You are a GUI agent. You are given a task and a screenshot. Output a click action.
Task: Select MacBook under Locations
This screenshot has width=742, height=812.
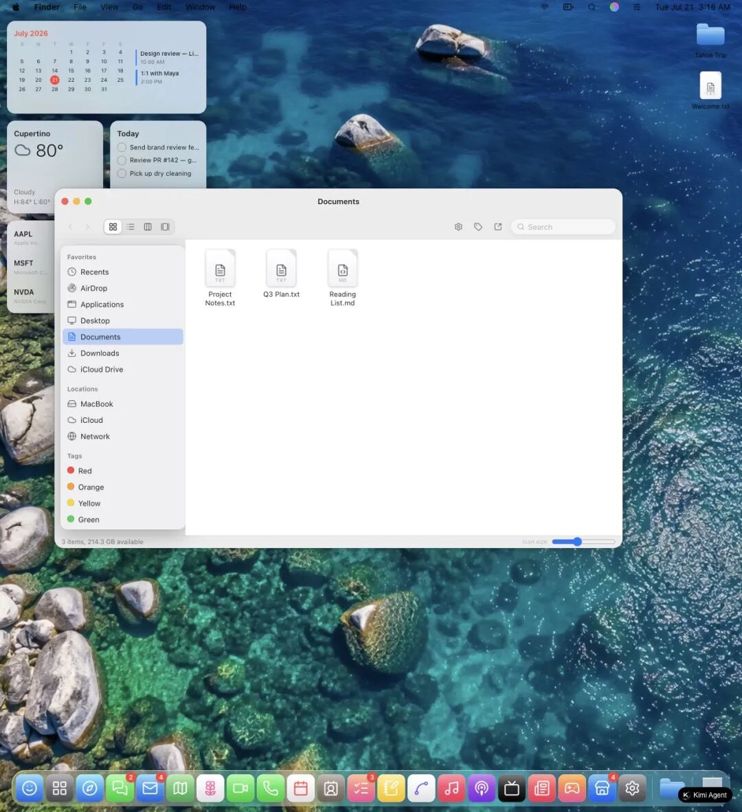pyautogui.click(x=122, y=404)
